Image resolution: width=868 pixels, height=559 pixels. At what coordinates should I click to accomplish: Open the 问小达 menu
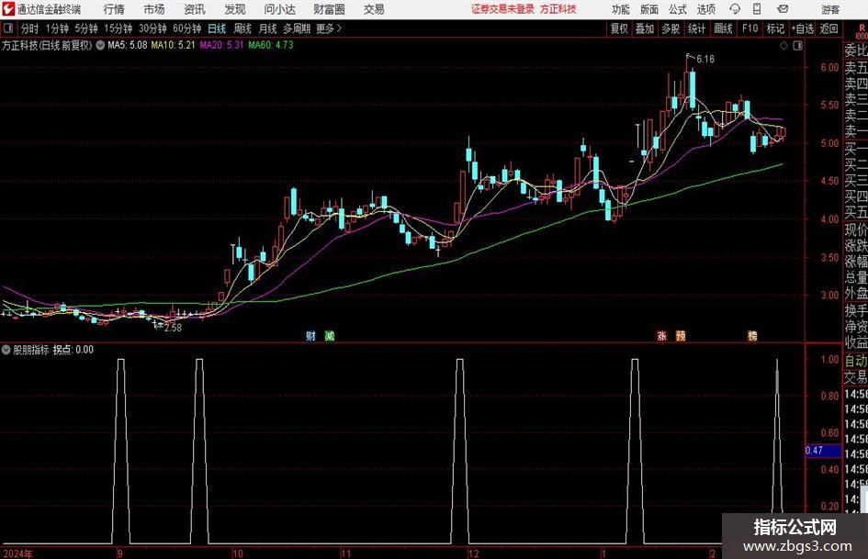click(x=279, y=9)
